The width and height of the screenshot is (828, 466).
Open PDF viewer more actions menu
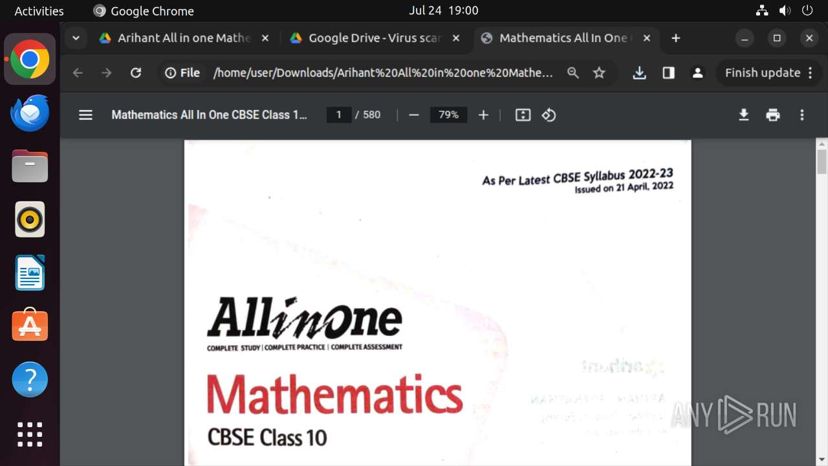(x=802, y=115)
